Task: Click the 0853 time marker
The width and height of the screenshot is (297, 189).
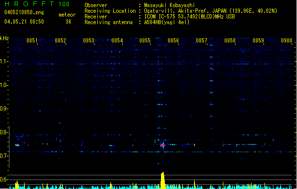Action: 89,41
